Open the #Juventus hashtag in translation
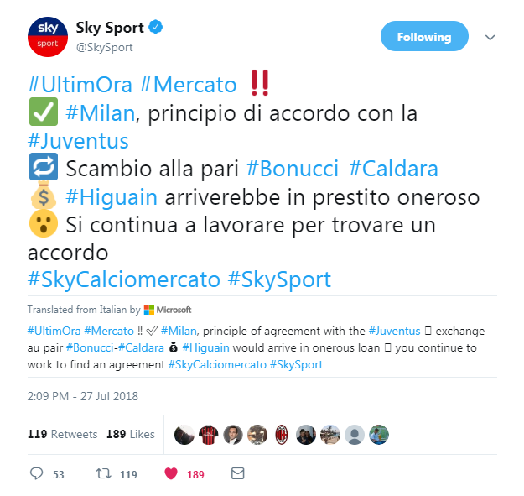 coord(394,331)
